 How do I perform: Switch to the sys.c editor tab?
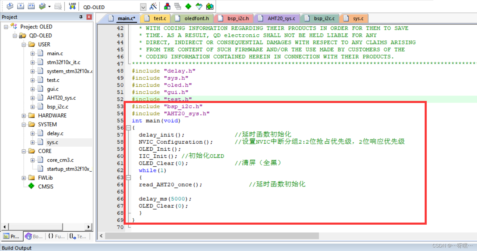[x=354, y=18]
